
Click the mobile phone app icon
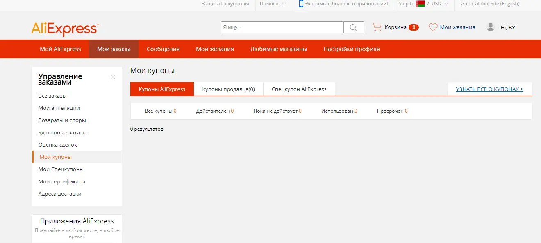coord(301,4)
